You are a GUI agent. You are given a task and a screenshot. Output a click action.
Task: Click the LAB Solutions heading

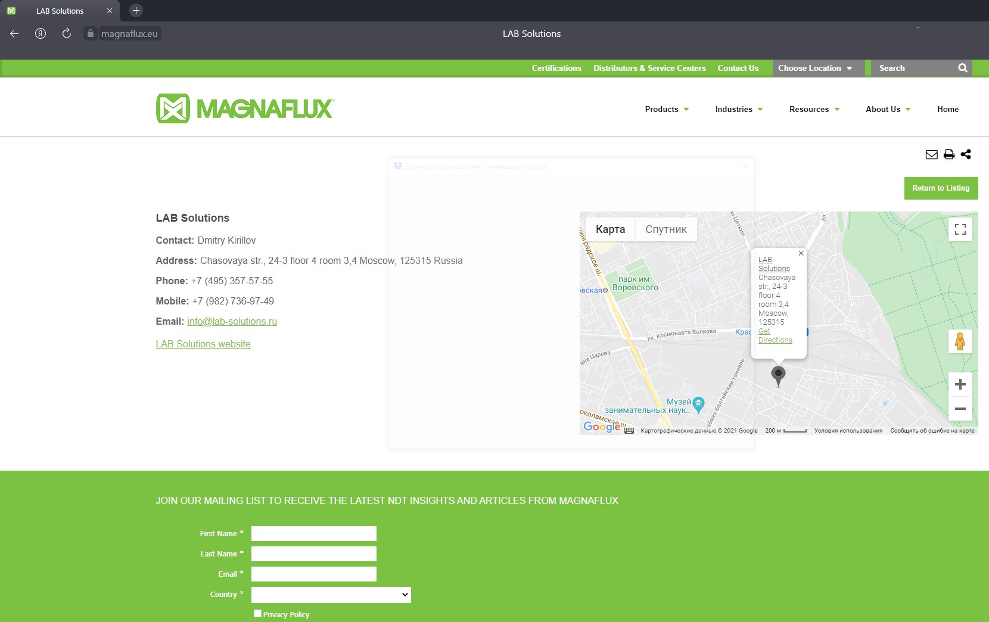point(192,218)
